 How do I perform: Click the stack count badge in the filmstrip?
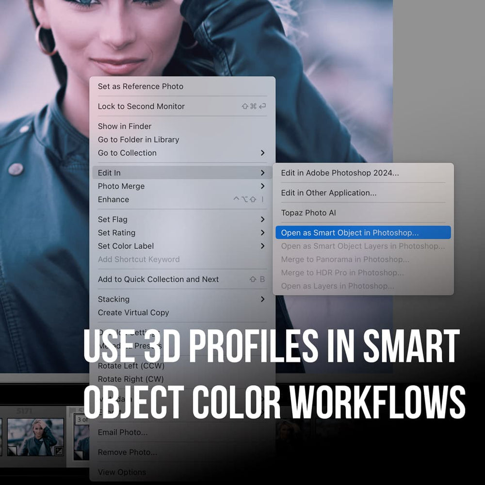tap(81, 419)
